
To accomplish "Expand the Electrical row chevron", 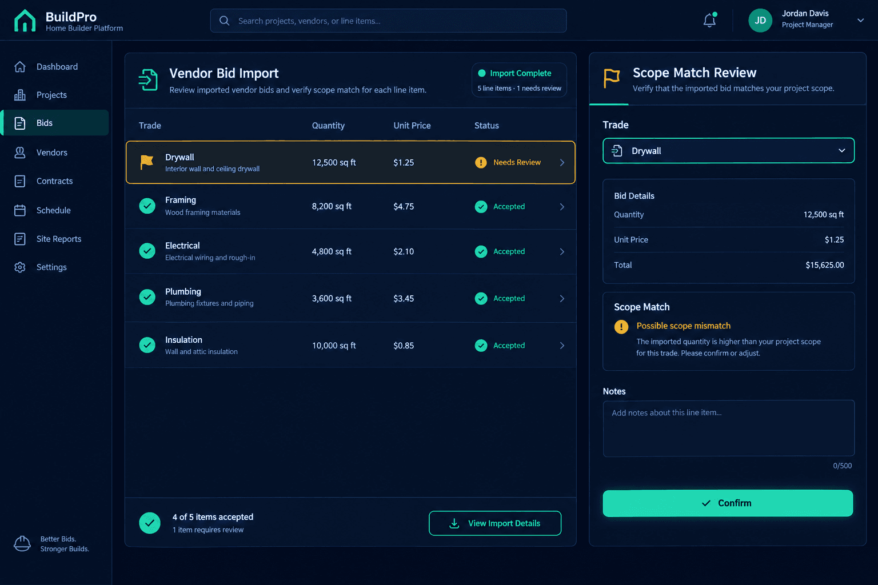I will tap(562, 251).
